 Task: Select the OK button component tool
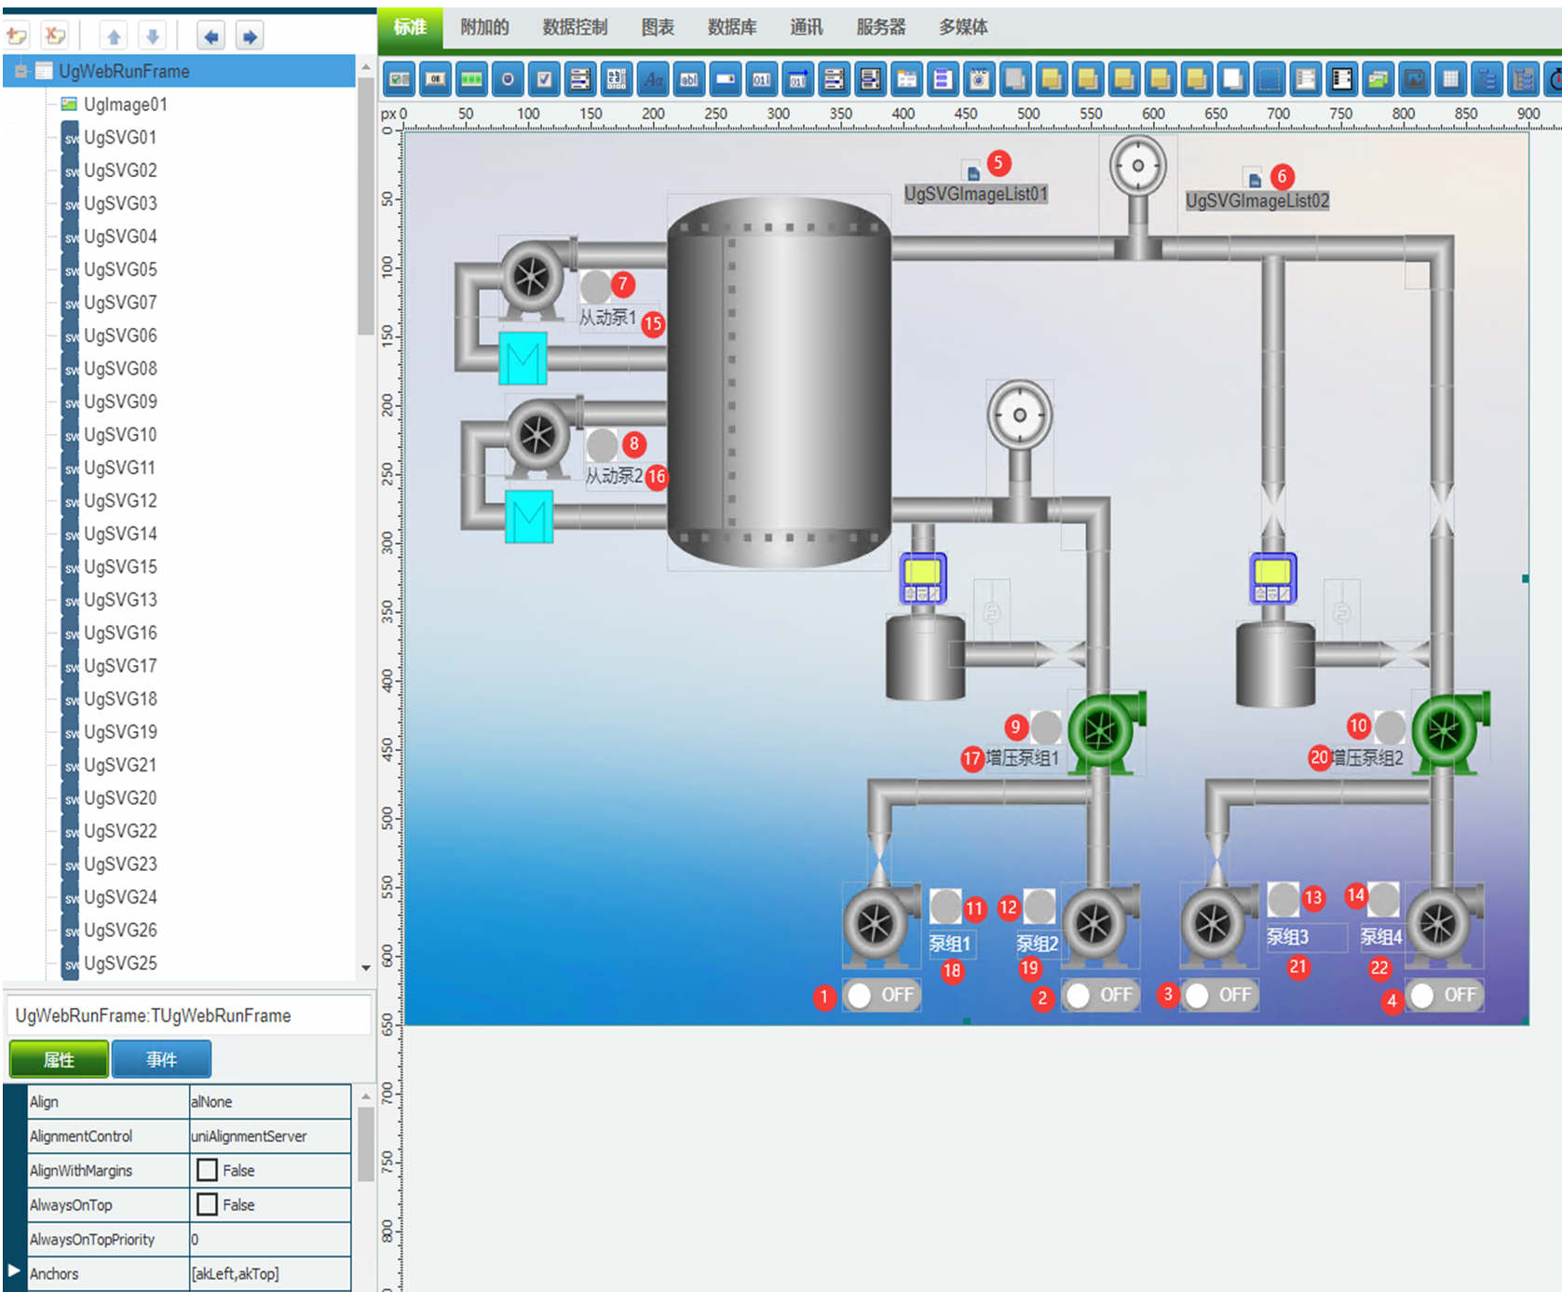click(436, 80)
